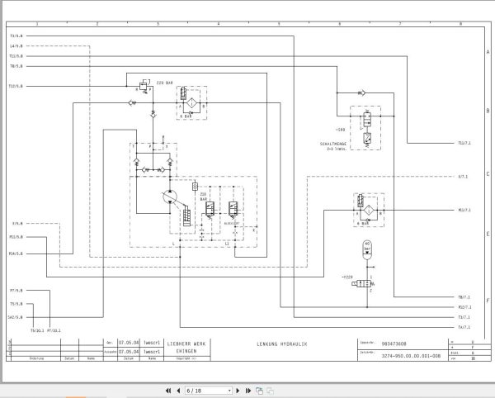Screen dimensions: 495x398
Task: Click the SA2/5.8 line label
Action: [15, 317]
